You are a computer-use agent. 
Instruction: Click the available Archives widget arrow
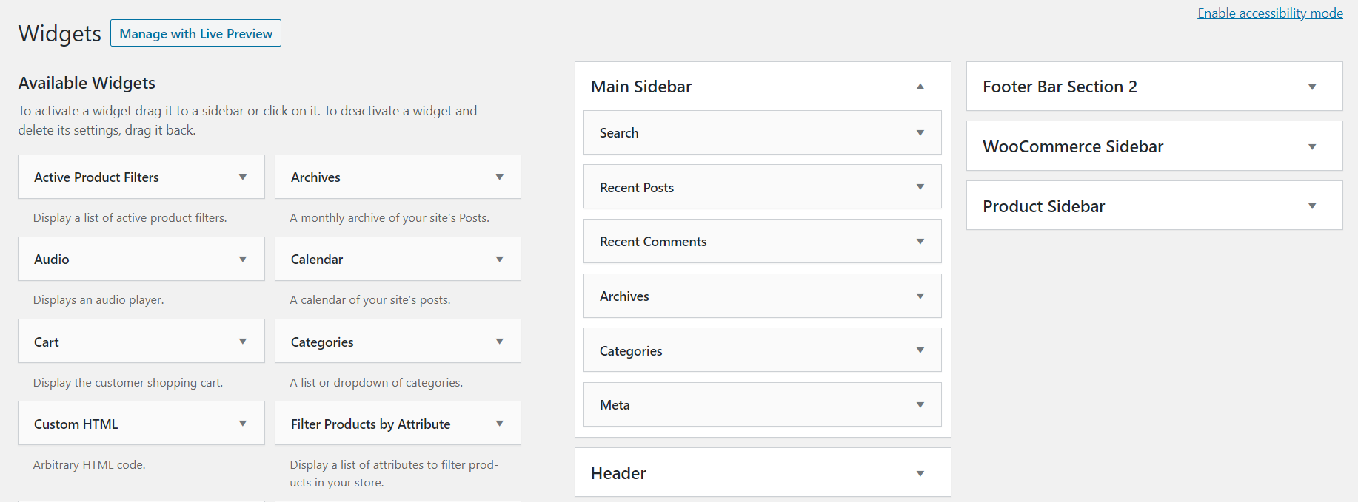pos(499,177)
